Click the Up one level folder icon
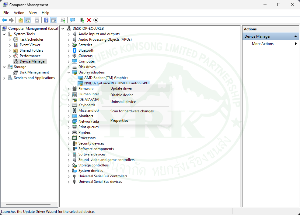This screenshot has height=215, width=300. (21, 20)
